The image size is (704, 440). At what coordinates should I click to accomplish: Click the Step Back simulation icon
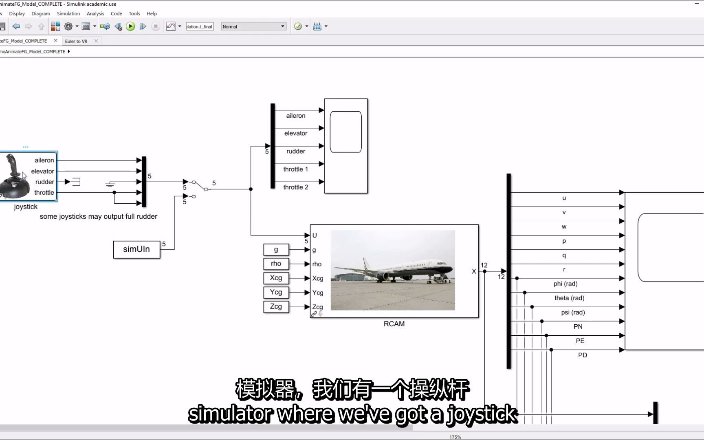119,26
